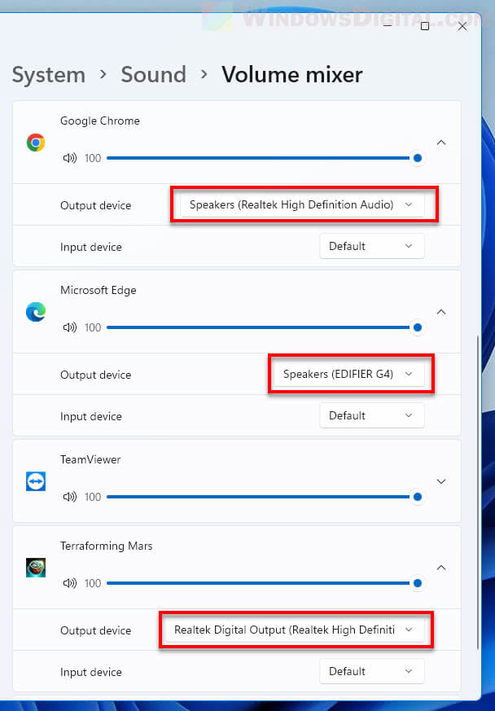Image resolution: width=495 pixels, height=711 pixels.
Task: Click the Terraforming Mars volume slider
Action: (265, 583)
